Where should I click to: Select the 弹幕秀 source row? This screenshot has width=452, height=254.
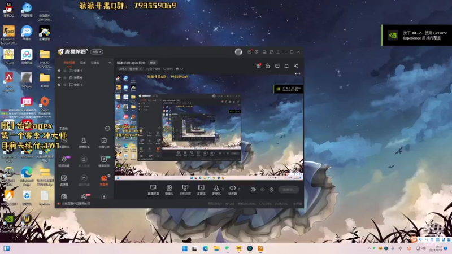coord(84,78)
